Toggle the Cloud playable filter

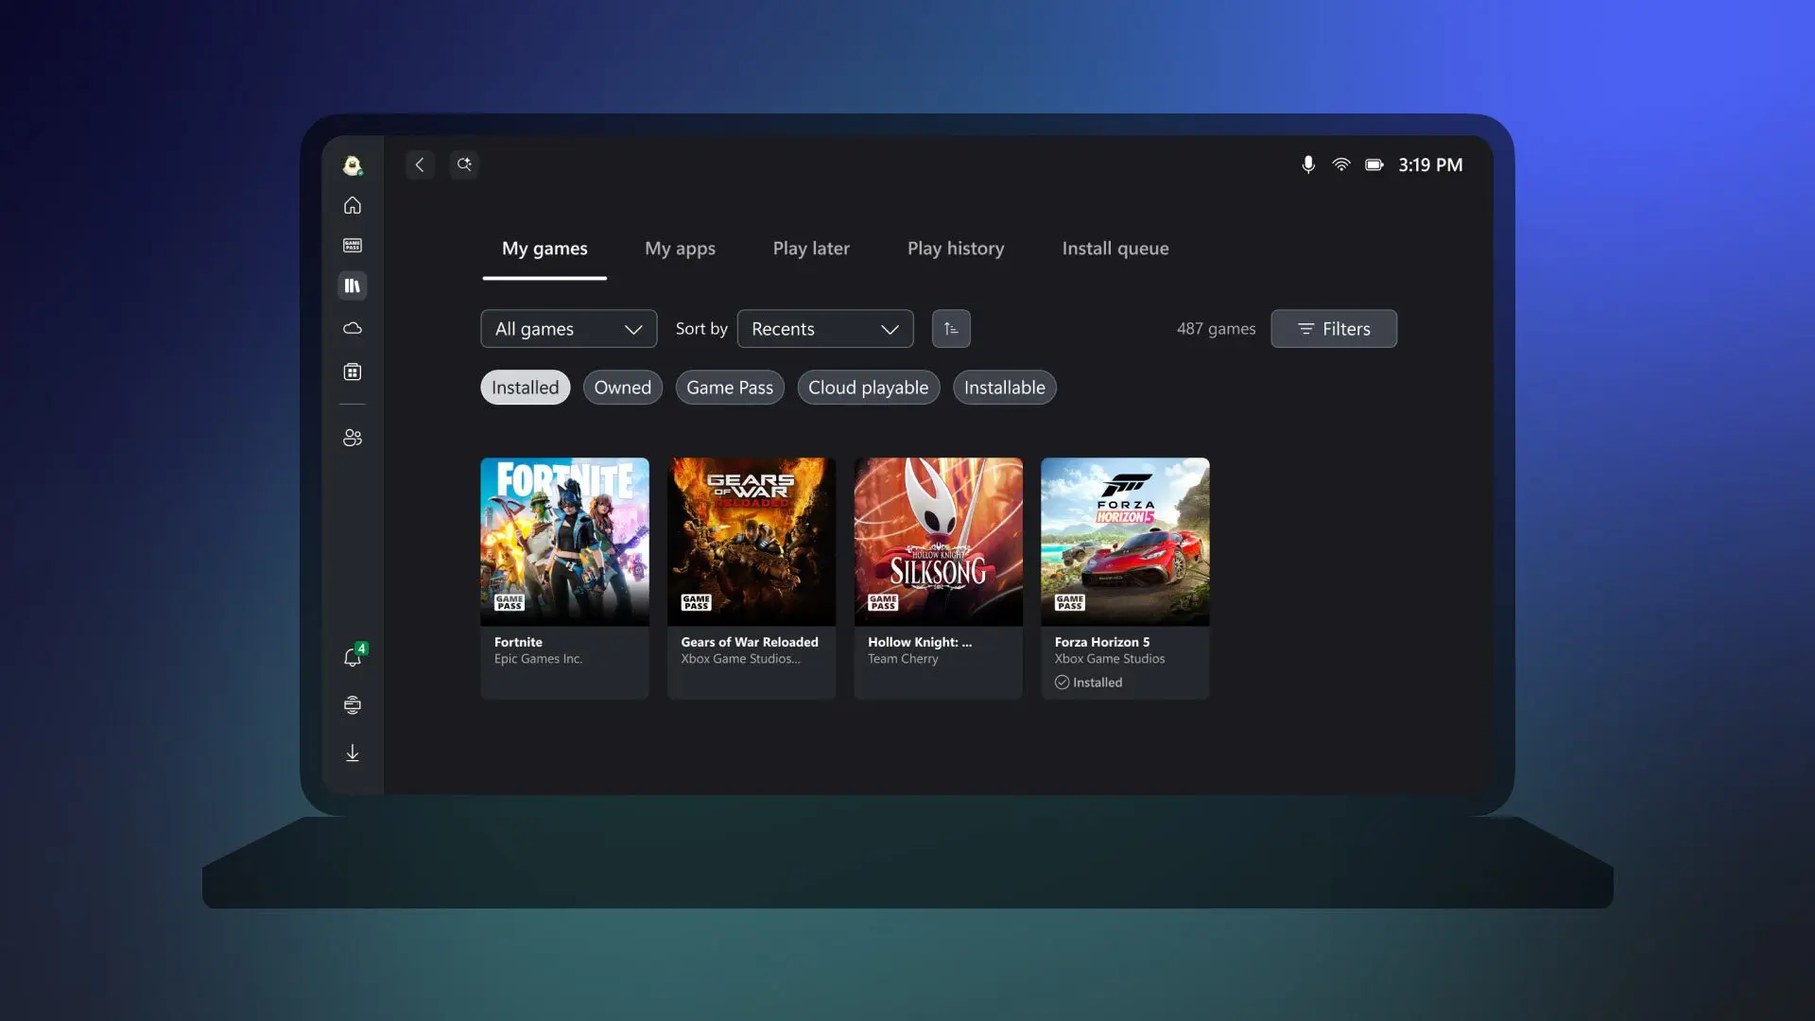click(x=867, y=387)
